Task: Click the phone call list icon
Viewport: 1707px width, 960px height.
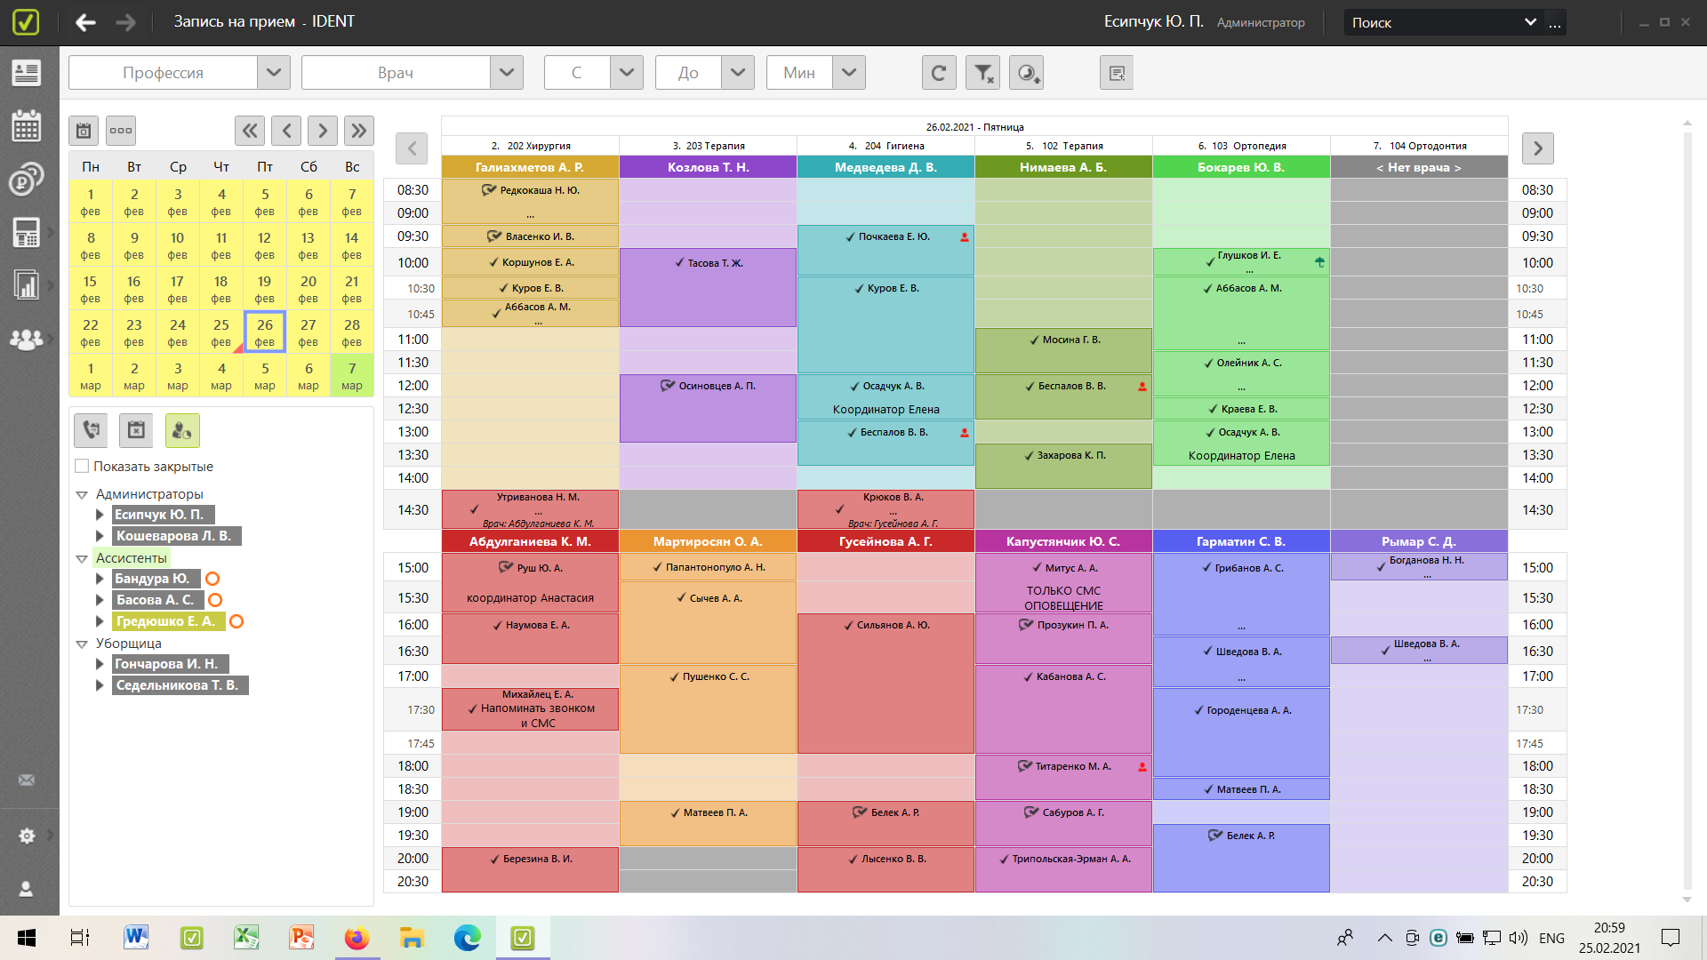Action: tap(91, 430)
